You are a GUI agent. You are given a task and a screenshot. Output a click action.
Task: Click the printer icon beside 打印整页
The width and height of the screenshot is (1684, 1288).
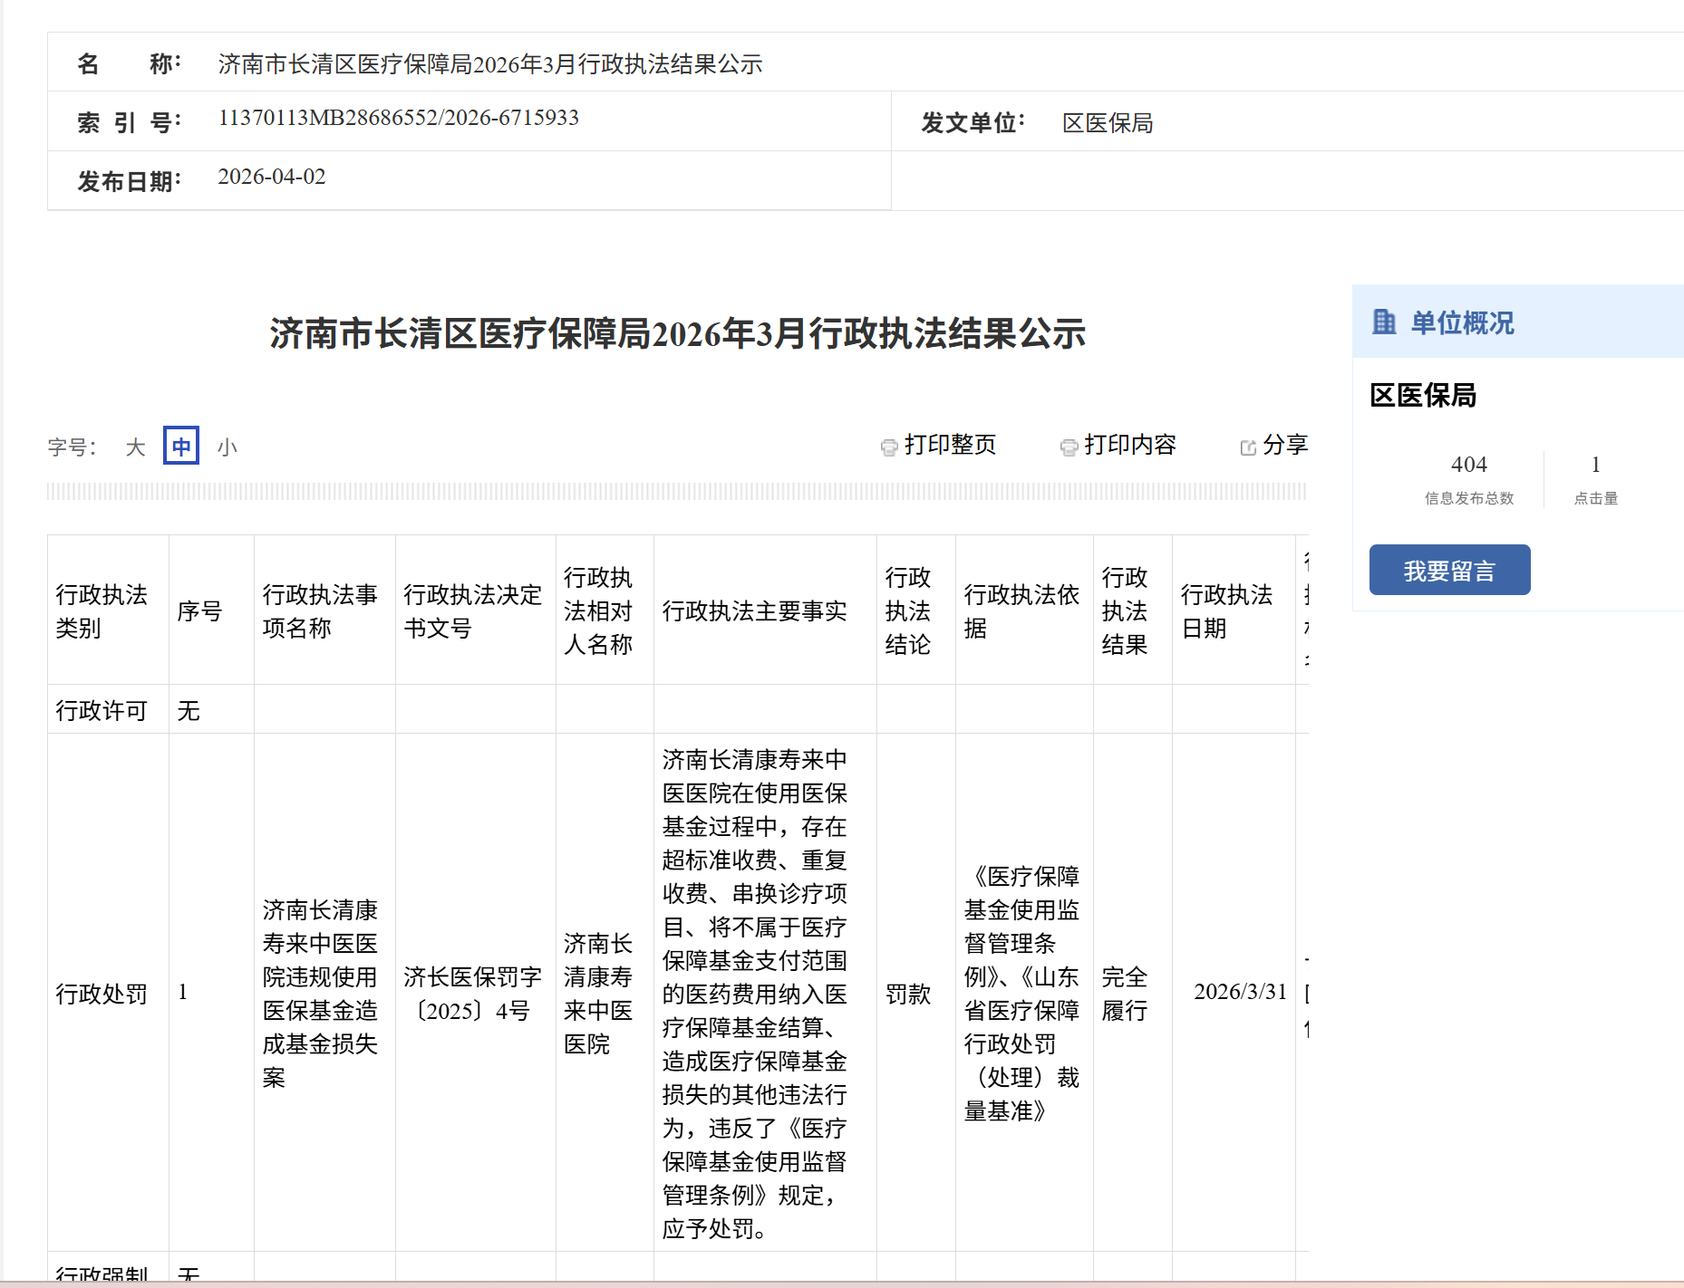pyautogui.click(x=889, y=447)
